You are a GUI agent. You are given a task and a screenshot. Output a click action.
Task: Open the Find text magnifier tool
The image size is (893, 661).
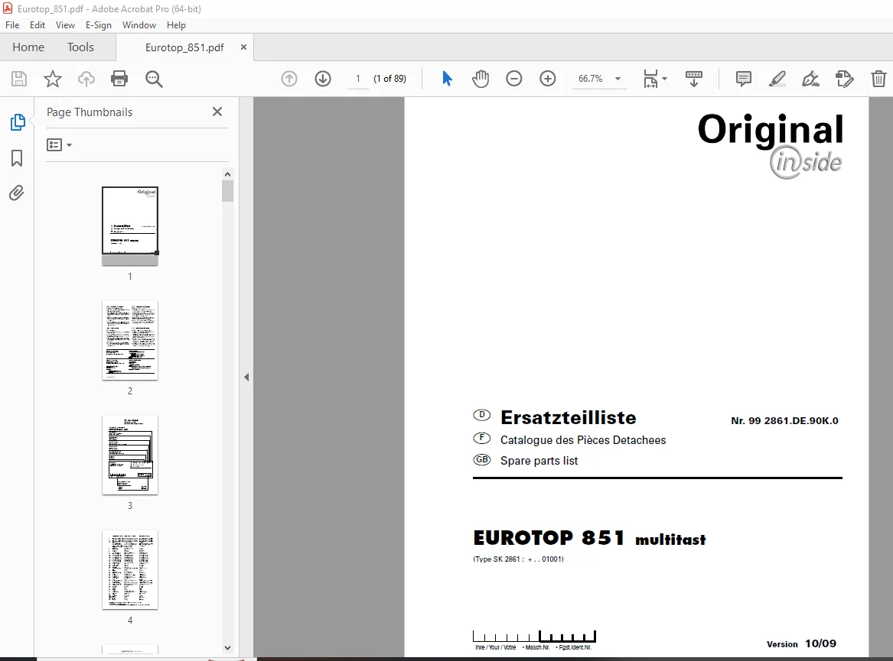154,79
